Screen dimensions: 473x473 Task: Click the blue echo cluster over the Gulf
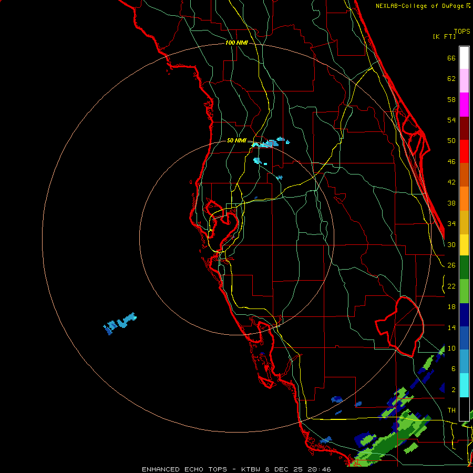click(x=120, y=324)
